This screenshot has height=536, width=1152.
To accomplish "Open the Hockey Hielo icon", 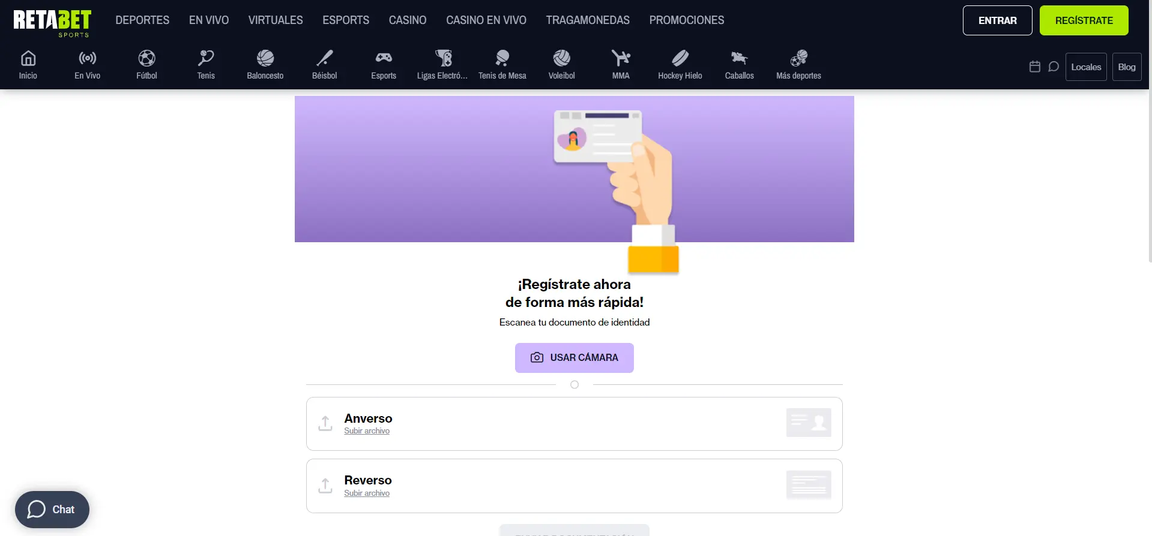I will click(680, 58).
